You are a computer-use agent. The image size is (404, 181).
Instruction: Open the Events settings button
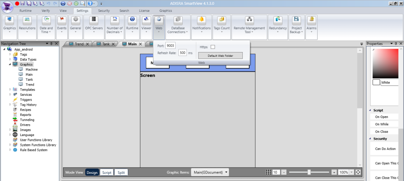[x=62, y=27]
